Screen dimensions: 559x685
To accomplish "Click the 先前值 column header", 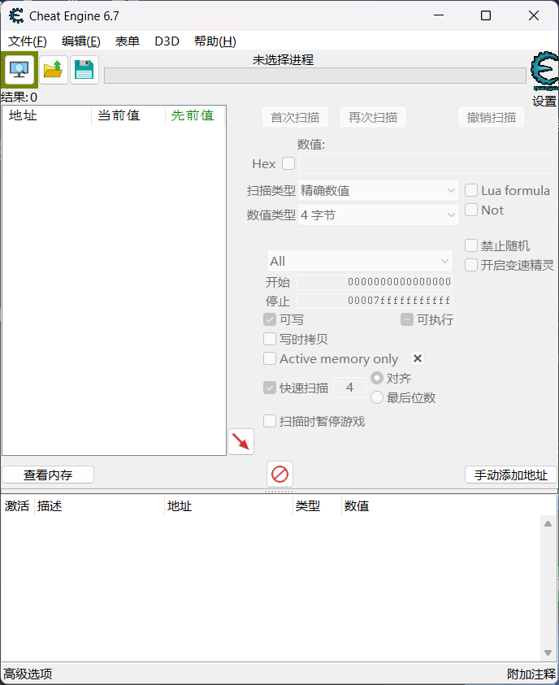I will pyautogui.click(x=195, y=115).
